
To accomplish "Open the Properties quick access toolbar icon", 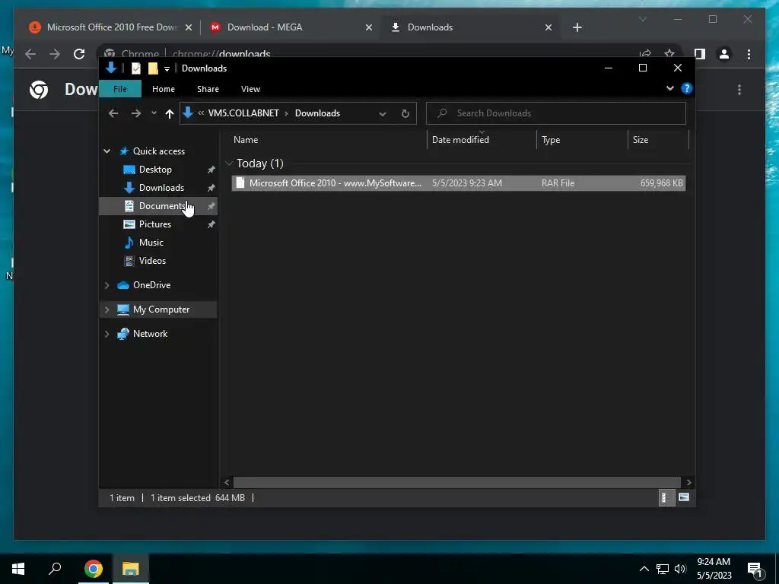I will [136, 68].
